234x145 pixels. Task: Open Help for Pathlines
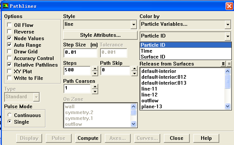click(206, 138)
